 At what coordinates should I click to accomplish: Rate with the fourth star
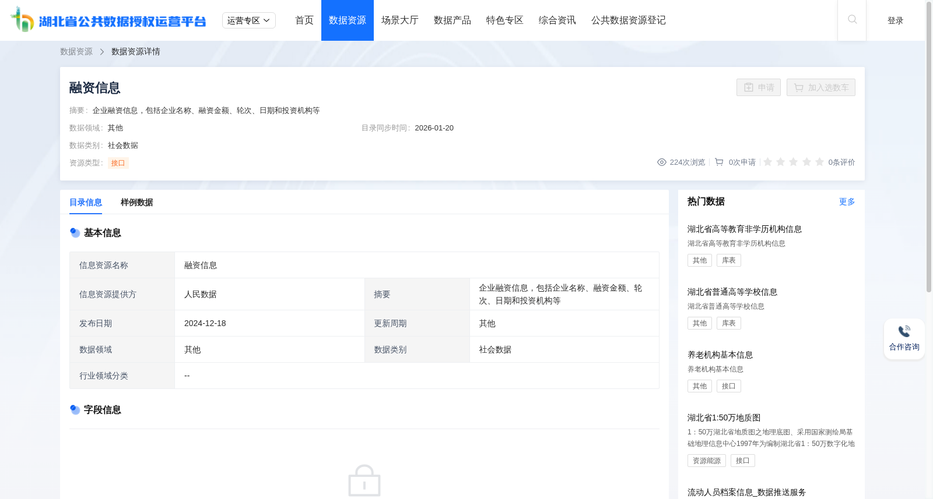tap(806, 162)
